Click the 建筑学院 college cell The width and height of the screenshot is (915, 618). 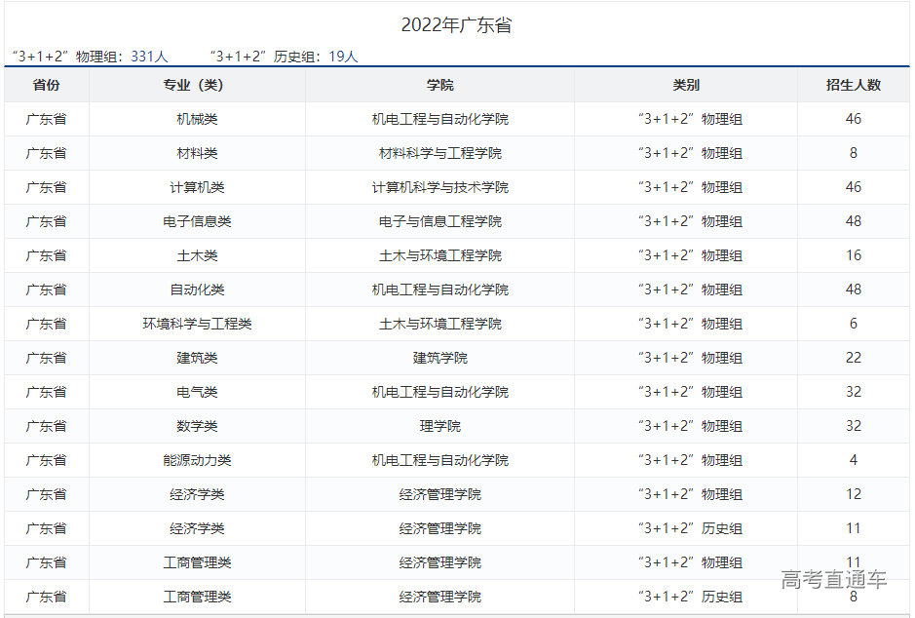point(439,358)
